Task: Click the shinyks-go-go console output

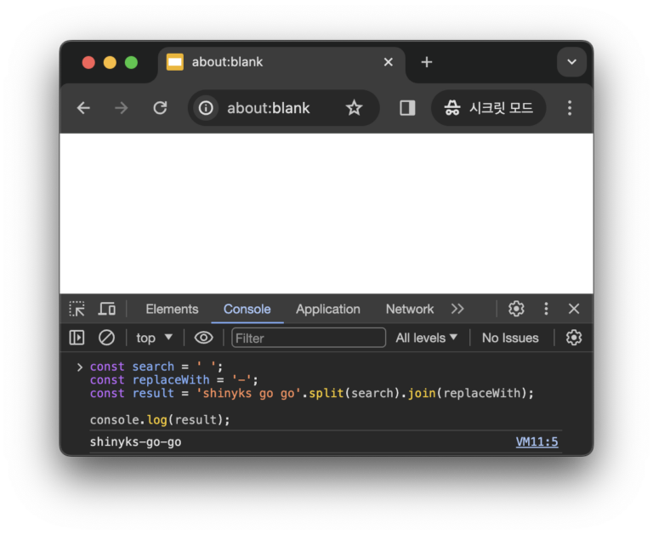Action: (136, 442)
